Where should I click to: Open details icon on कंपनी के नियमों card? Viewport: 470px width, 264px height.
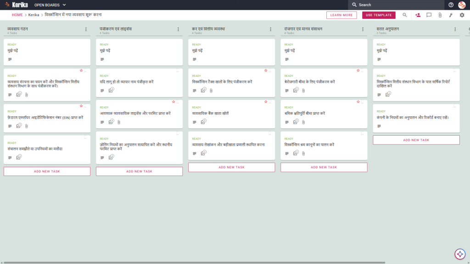click(x=379, y=126)
